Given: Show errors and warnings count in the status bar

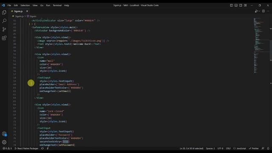Looking at the screenshot, I should 7,148.
